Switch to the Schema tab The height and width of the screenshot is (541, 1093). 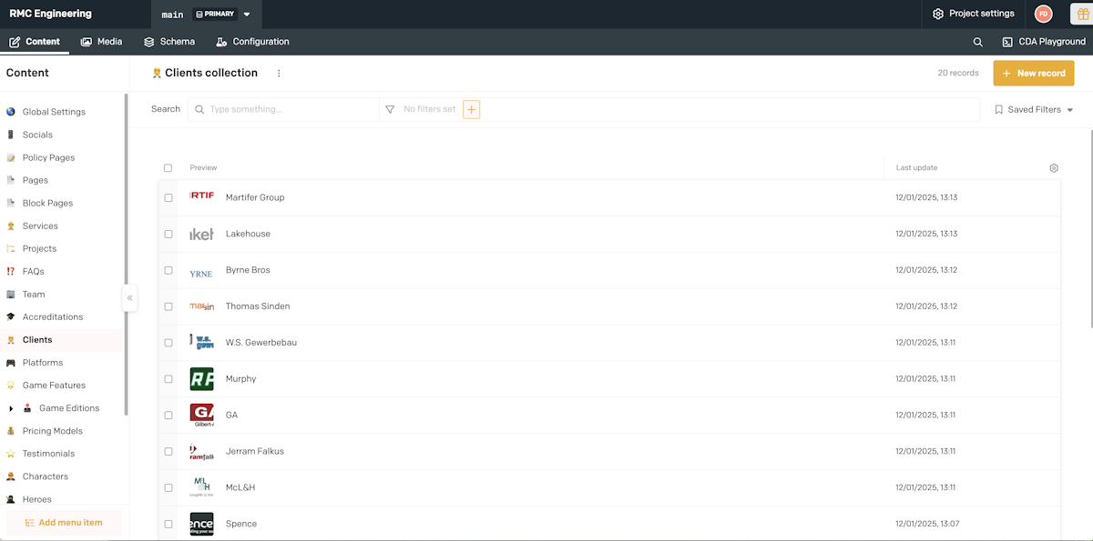pos(169,42)
